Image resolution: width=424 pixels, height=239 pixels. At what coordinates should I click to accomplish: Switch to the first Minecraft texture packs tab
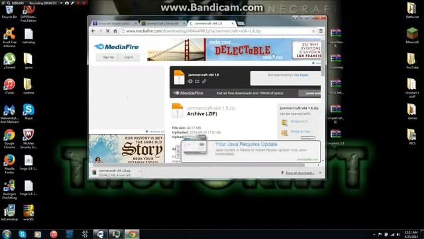(114, 24)
